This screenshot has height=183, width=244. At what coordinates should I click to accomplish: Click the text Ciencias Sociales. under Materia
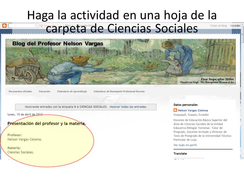[21, 152]
